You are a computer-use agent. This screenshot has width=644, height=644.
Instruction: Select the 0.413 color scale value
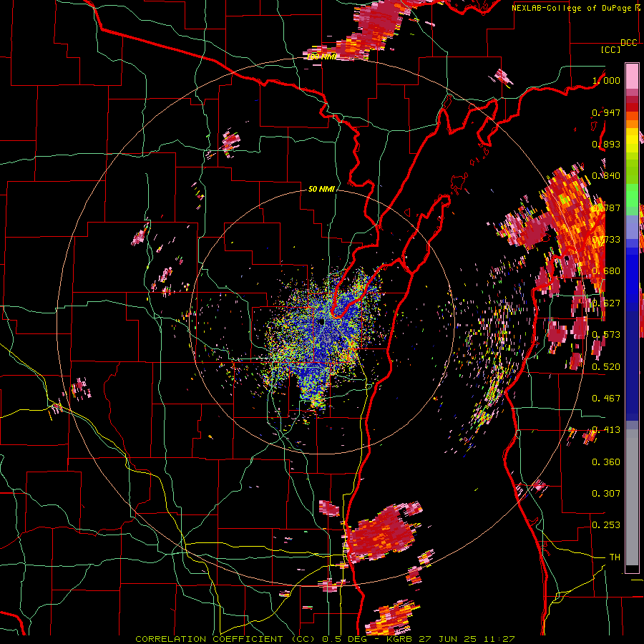[606, 430]
